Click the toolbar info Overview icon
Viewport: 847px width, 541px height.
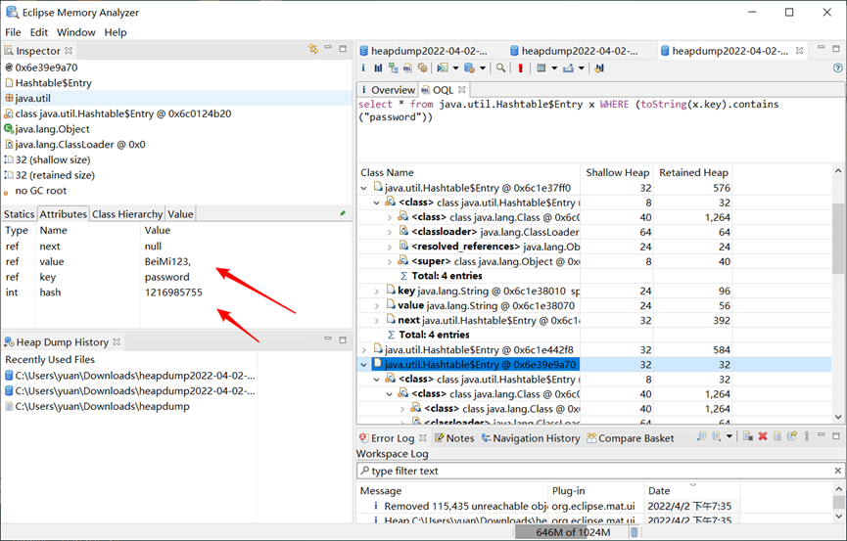(363, 68)
